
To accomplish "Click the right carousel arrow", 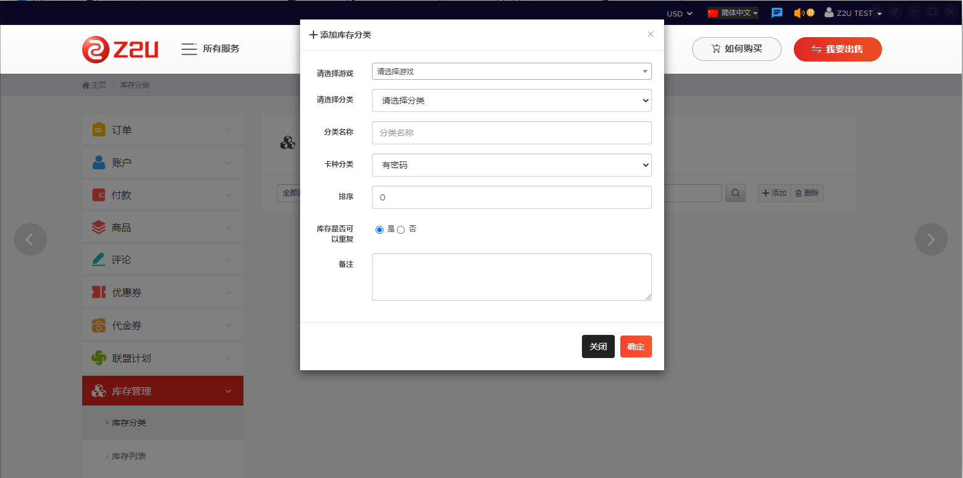I will point(931,239).
